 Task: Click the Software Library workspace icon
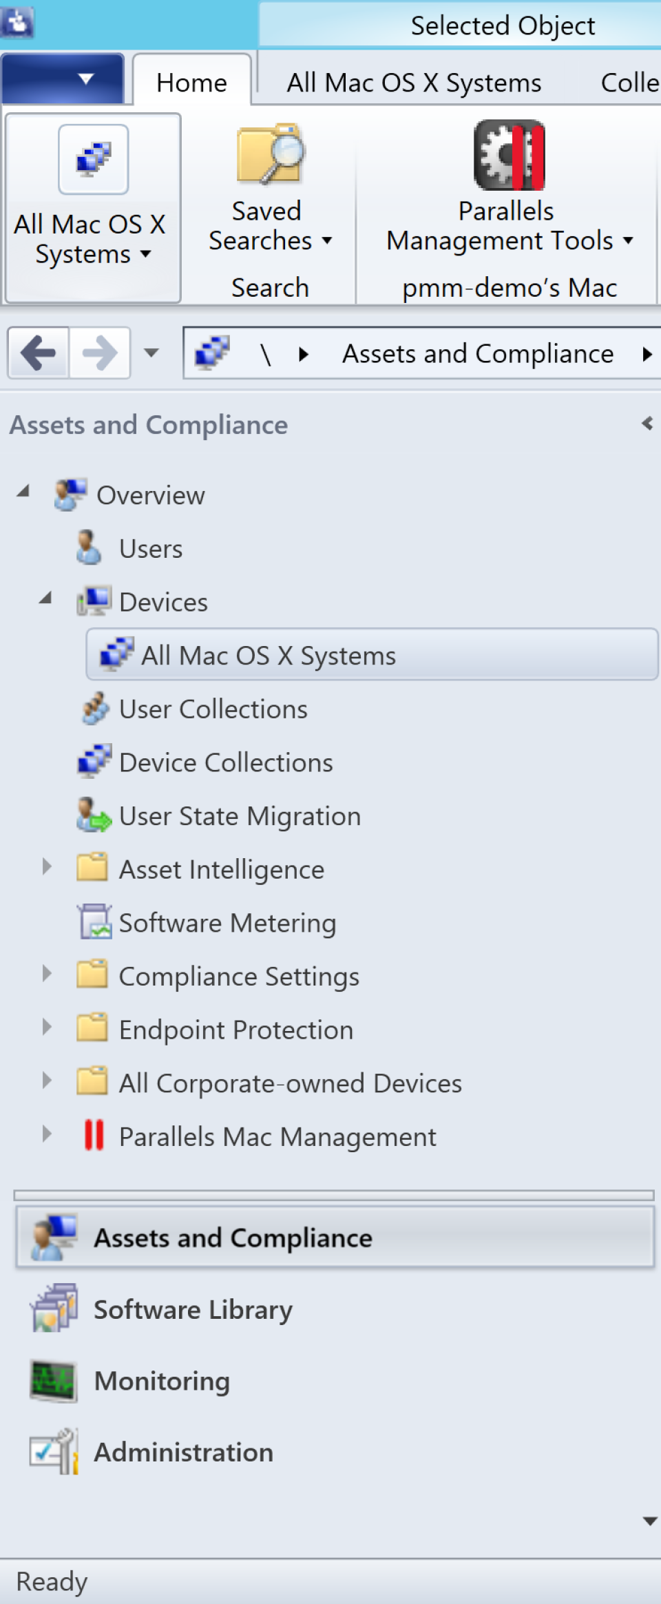click(x=54, y=1307)
